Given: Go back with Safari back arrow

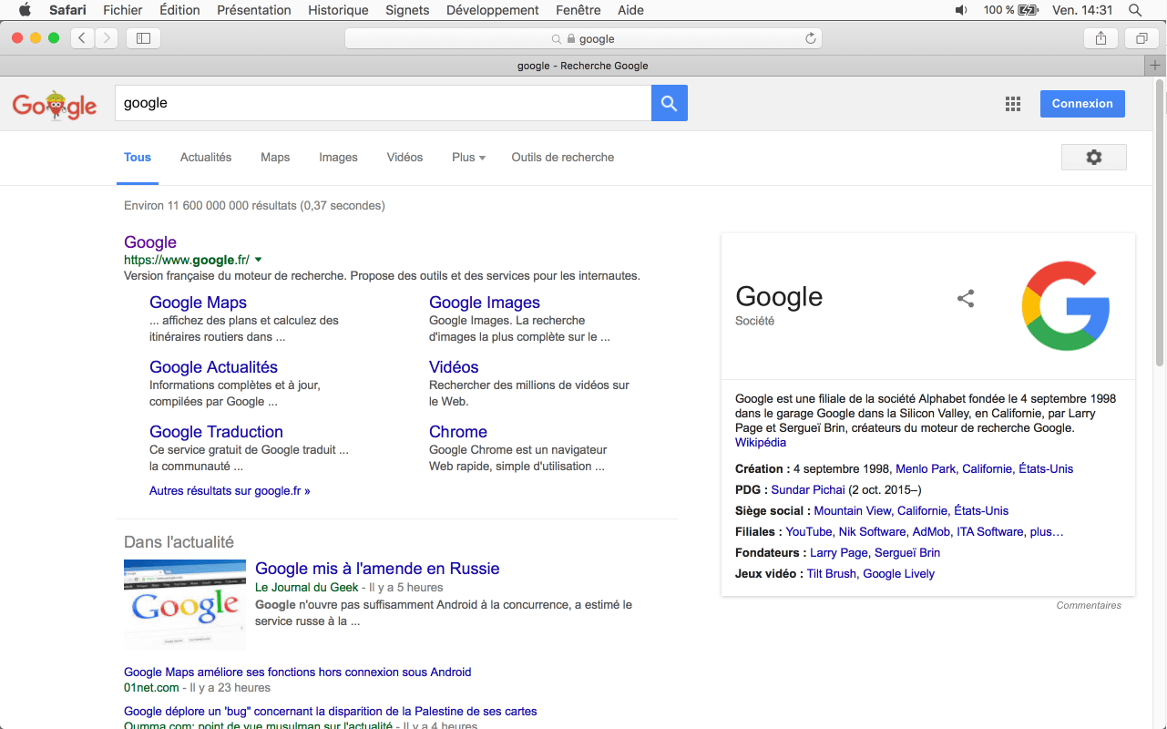Looking at the screenshot, I should 82,38.
